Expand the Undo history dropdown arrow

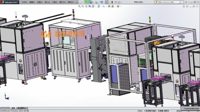click(x=104, y=2)
